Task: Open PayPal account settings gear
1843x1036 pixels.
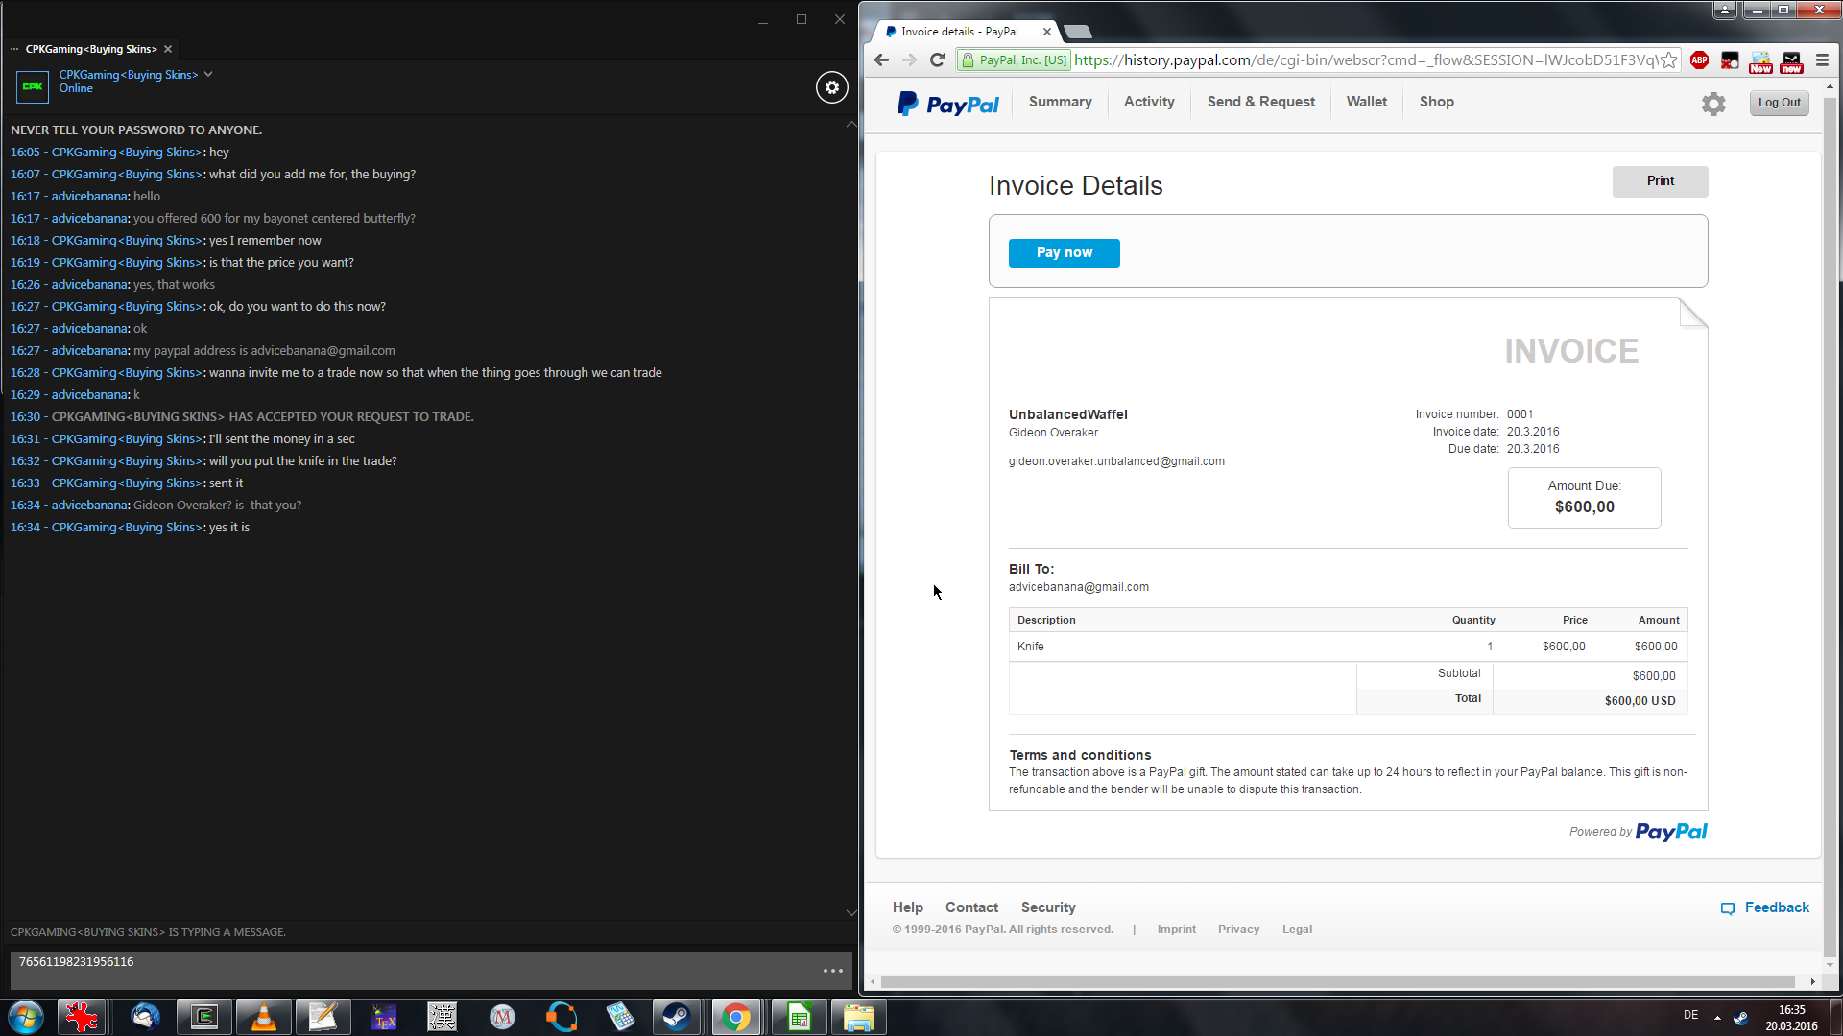Action: click(x=1713, y=104)
